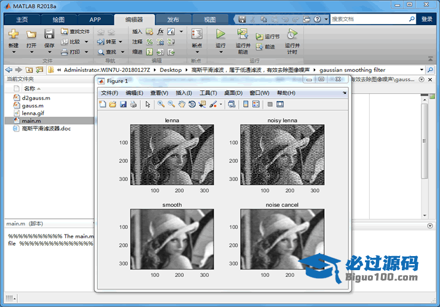Image resolution: width=440 pixels, height=307 pixels.
Task: Open the Figure 工具(T) menu
Action: tap(208, 93)
